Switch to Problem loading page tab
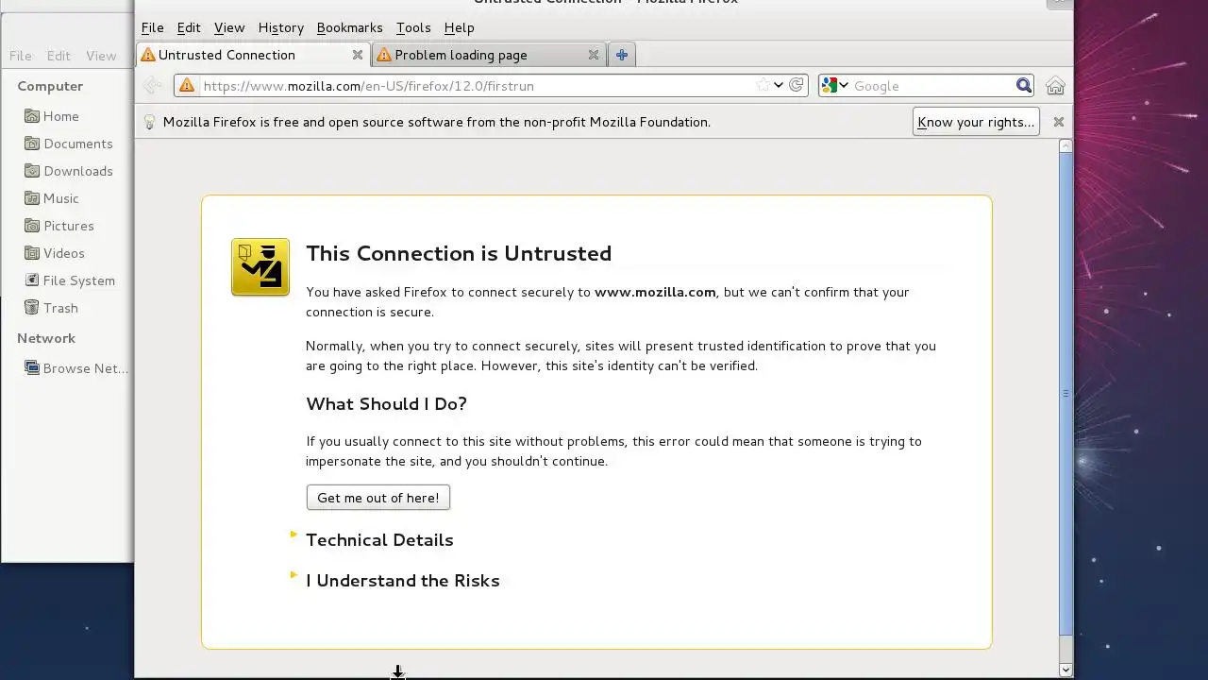The height and width of the screenshot is (680, 1208). 489,55
